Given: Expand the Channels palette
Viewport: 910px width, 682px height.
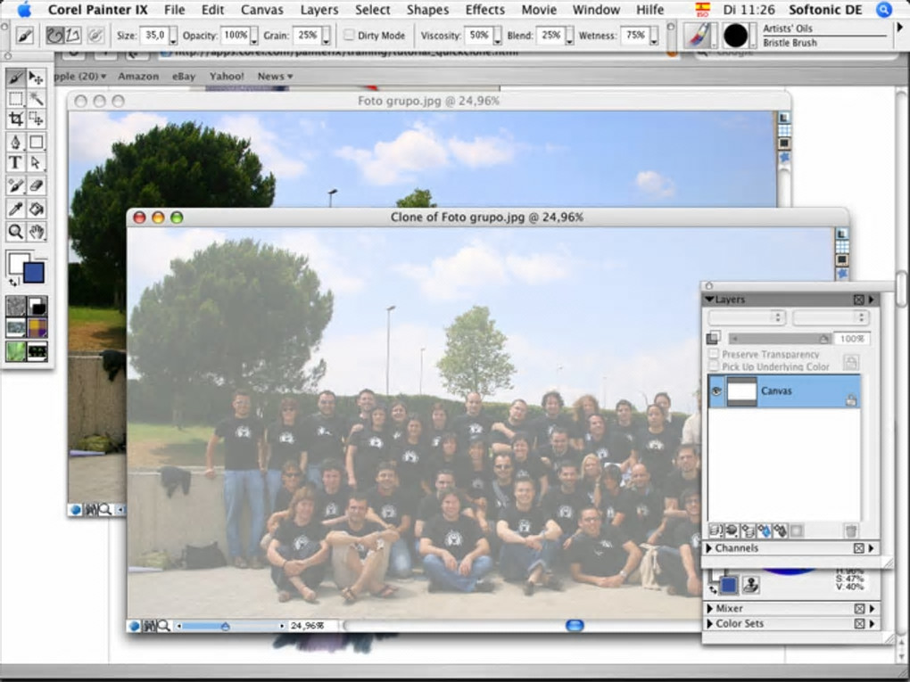Looking at the screenshot, I should click(709, 548).
